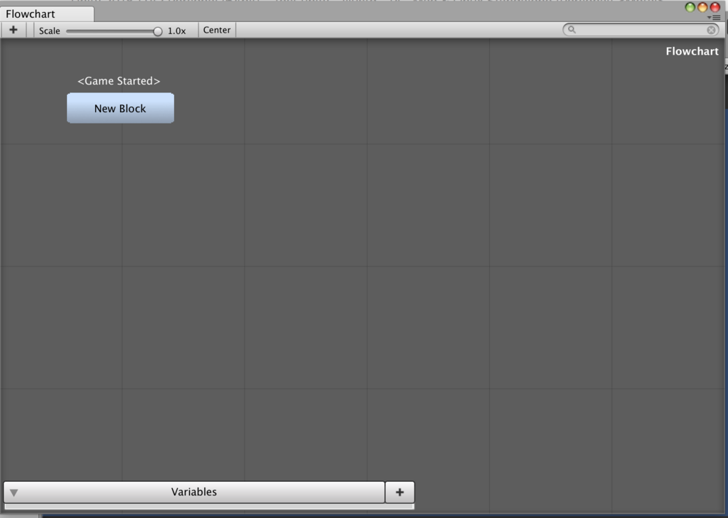The image size is (728, 518).
Task: Click the <Game Started> event label
Action: [x=119, y=81]
